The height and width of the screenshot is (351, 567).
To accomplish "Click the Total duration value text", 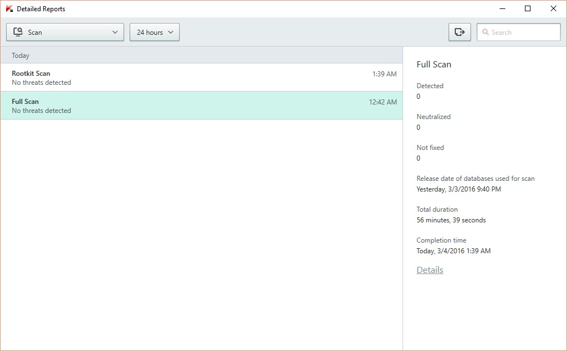I will click(451, 220).
